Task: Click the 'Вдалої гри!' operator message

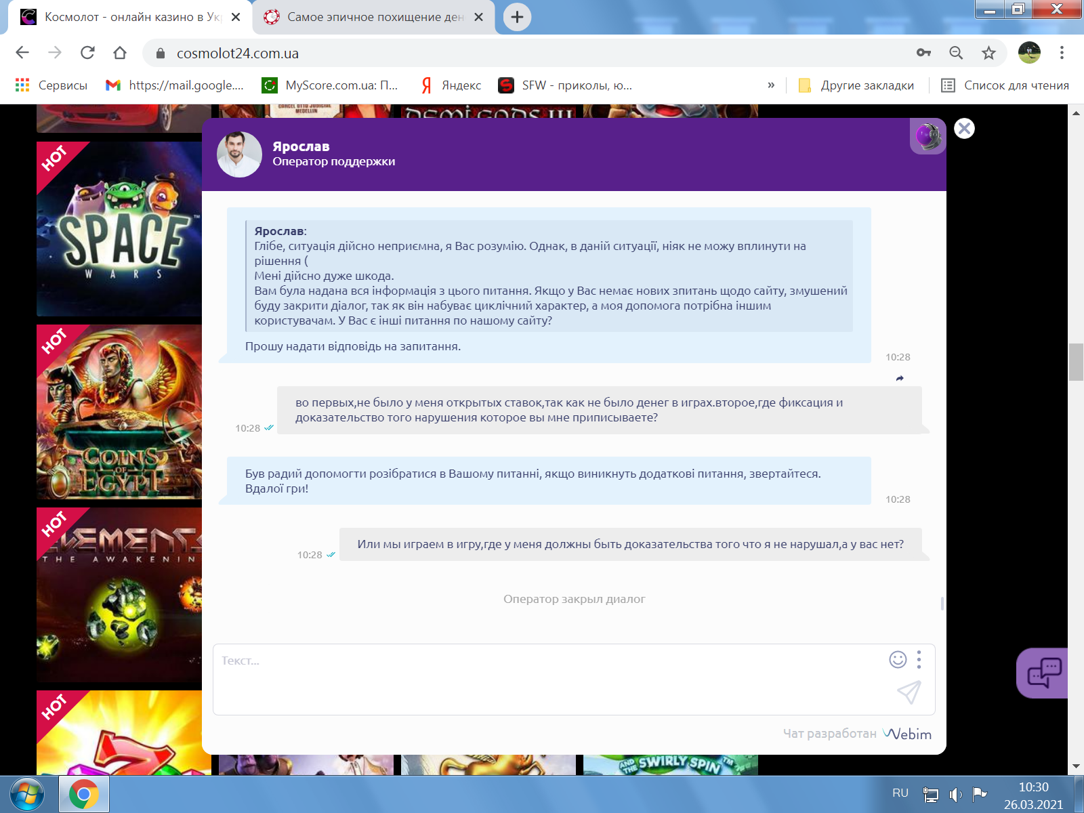Action: pos(276,488)
